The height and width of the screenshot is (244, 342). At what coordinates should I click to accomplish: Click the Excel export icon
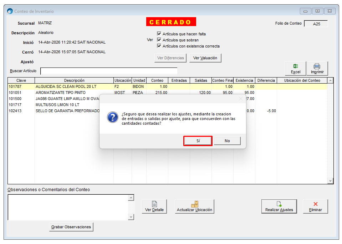(295, 66)
